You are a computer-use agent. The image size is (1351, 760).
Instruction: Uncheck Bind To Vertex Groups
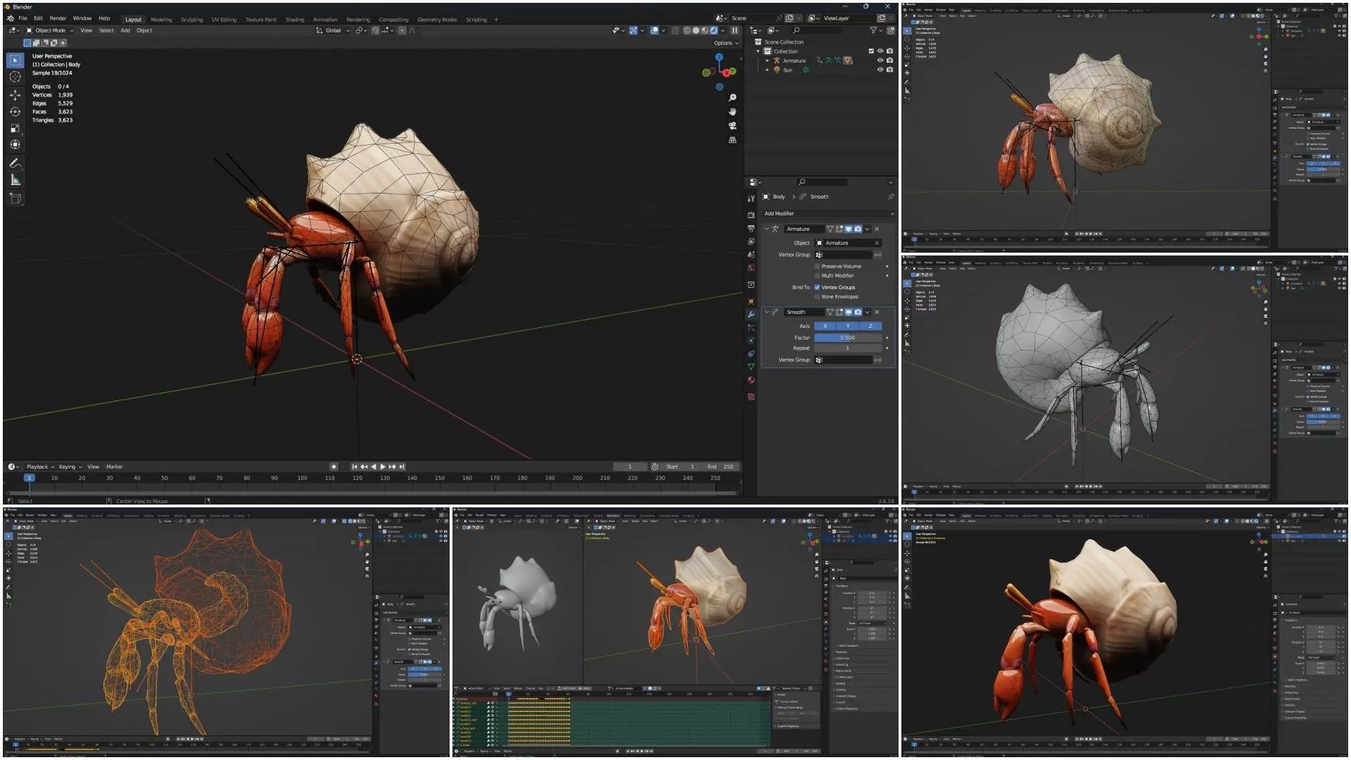pos(817,287)
